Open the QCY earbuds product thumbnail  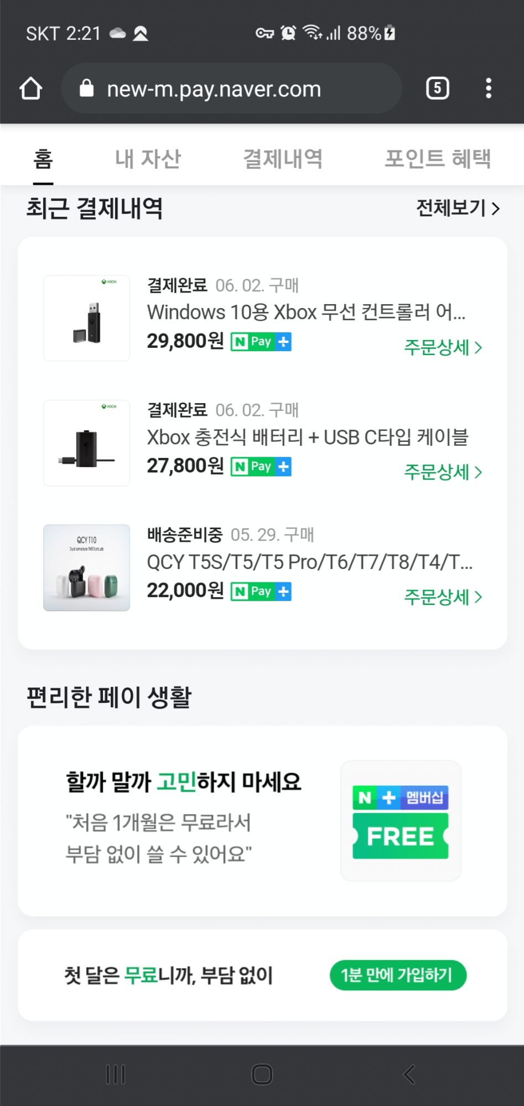87,568
